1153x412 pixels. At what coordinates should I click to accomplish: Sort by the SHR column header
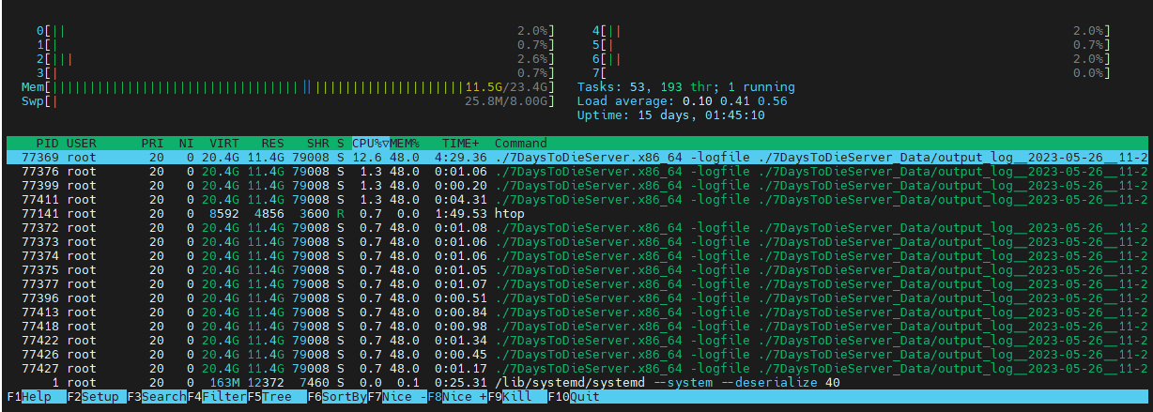pos(318,143)
